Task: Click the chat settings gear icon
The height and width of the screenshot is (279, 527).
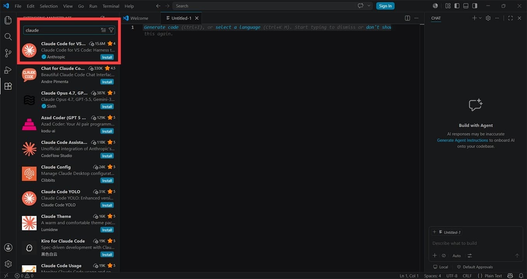Action: 488,18
